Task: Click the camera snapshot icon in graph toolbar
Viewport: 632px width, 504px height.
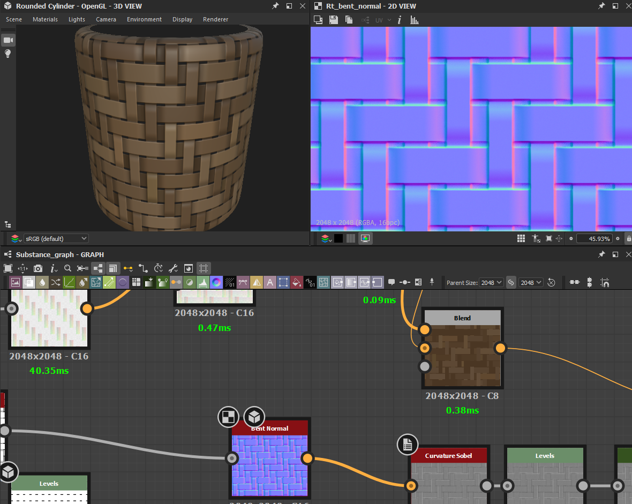Action: tap(38, 268)
